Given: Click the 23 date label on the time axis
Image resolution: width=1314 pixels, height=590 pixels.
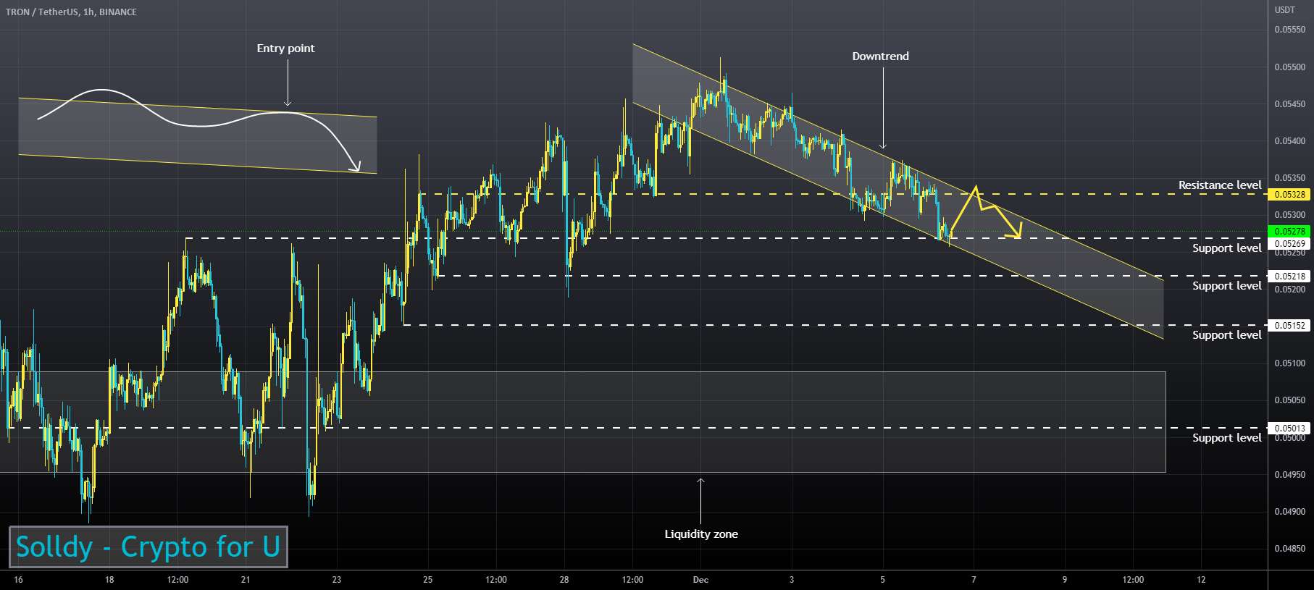Looking at the screenshot, I should coord(337,580).
